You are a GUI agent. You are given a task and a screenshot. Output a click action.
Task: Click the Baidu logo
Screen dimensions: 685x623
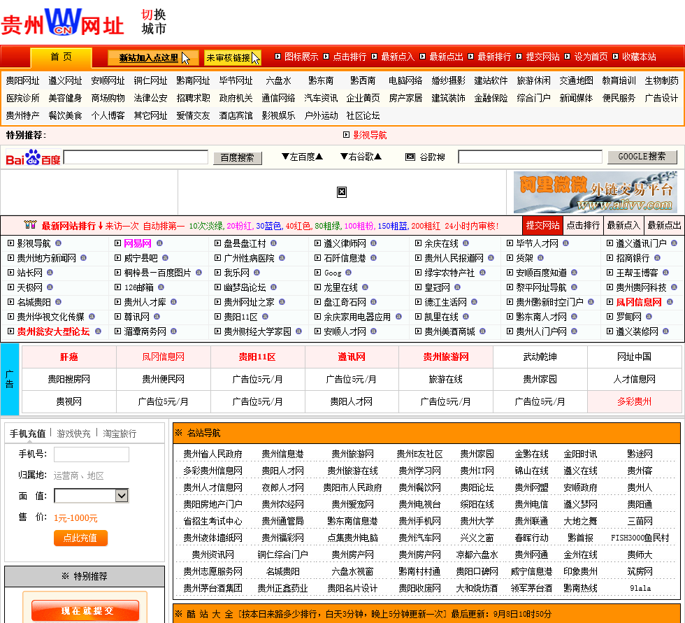[x=33, y=157]
